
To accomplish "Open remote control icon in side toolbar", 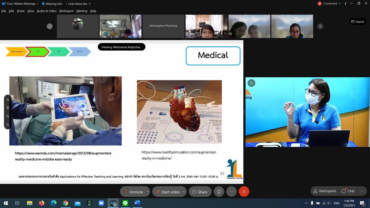I will click(8, 108).
